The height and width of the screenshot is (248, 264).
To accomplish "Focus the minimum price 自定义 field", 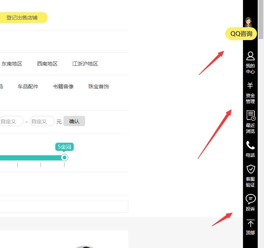I will [11, 121].
